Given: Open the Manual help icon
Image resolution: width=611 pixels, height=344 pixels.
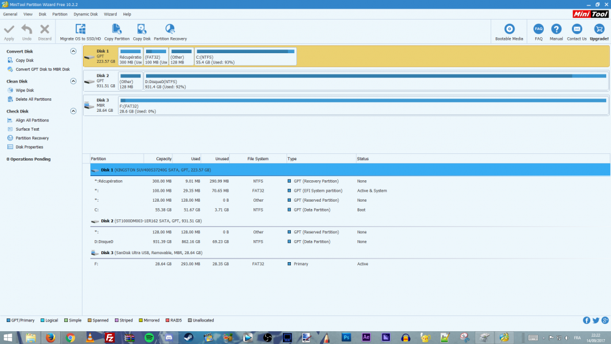Looking at the screenshot, I should click(x=556, y=29).
